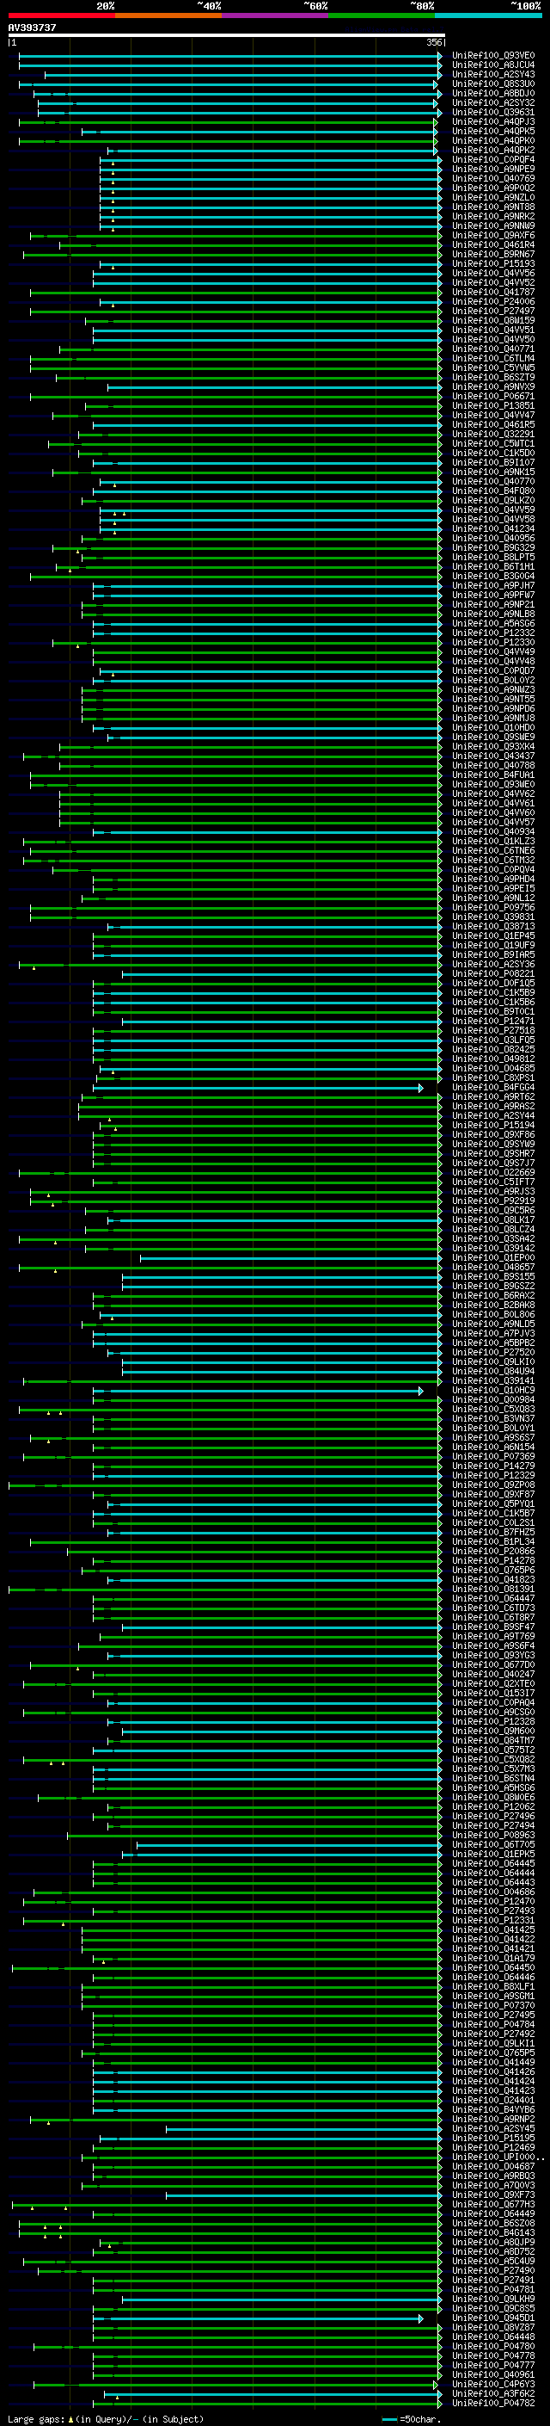
Task: Select the UniRef100_A4QPK2 label
Action: click(493, 150)
